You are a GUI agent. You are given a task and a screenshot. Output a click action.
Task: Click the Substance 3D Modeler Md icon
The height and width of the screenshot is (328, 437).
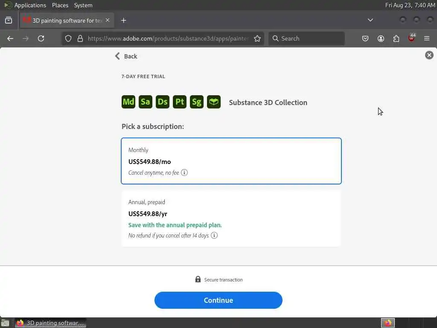(x=128, y=102)
